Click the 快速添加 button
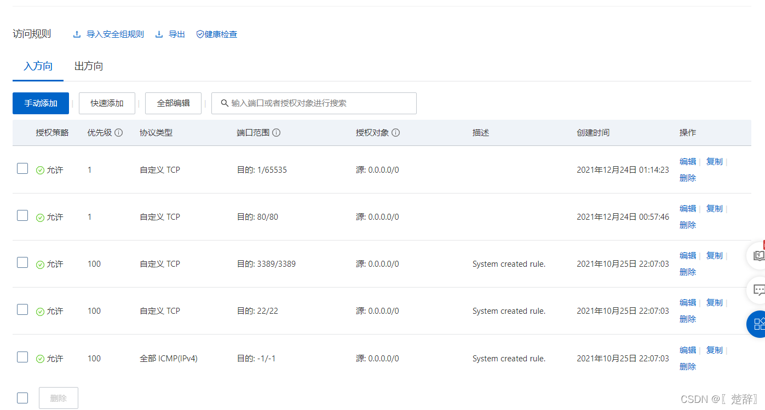Viewport: 765px width, 410px height. [107, 103]
